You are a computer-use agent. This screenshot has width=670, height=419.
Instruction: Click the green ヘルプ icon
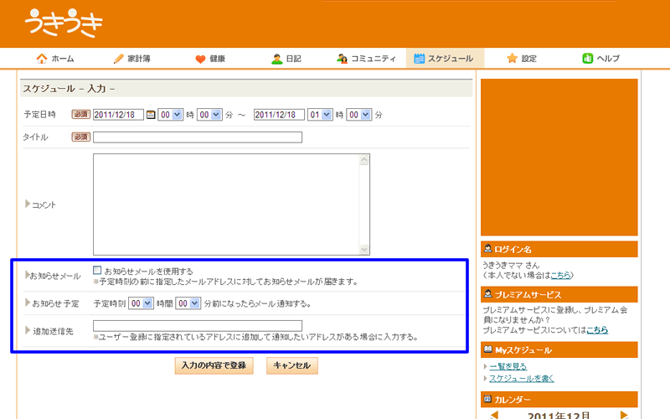point(588,59)
